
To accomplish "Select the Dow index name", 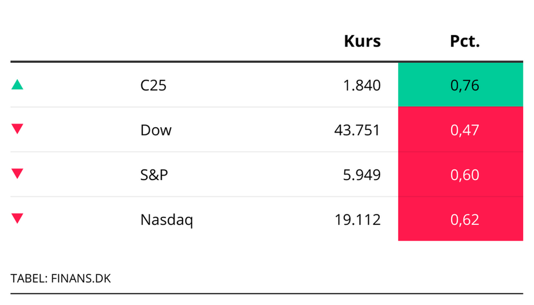I will click(156, 130).
